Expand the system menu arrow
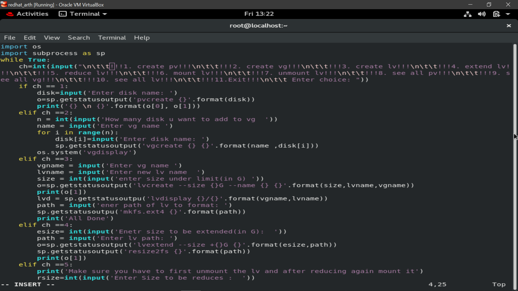 pos(508,14)
